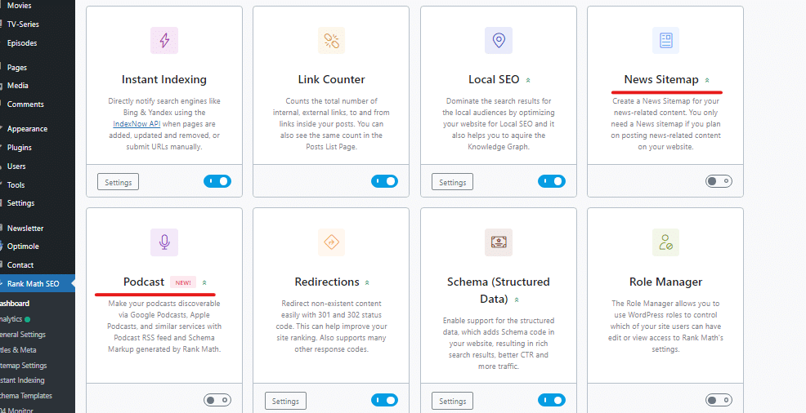
Task: Click the Schema (Structured Data) title
Action: tap(498, 291)
